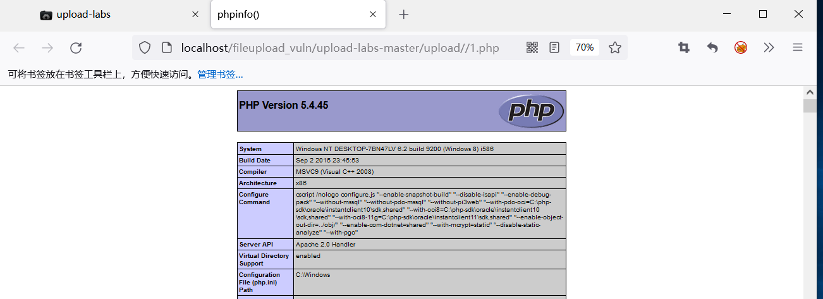The height and width of the screenshot is (299, 823).
Task: Open a new tab with the plus button
Action: [x=404, y=15]
